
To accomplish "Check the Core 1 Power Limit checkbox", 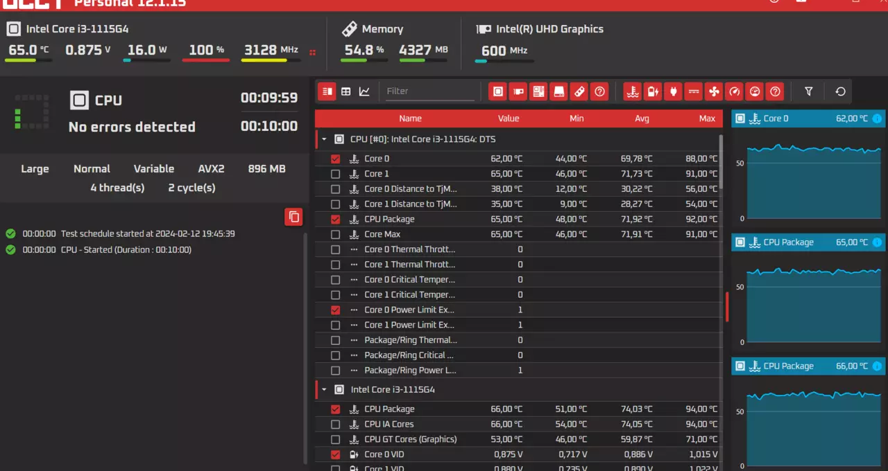I will coord(336,325).
